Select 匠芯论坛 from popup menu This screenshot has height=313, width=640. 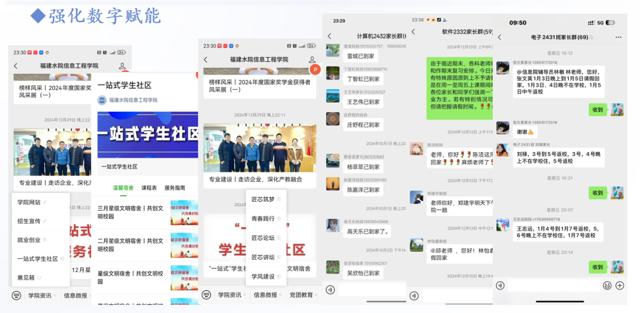click(x=266, y=238)
